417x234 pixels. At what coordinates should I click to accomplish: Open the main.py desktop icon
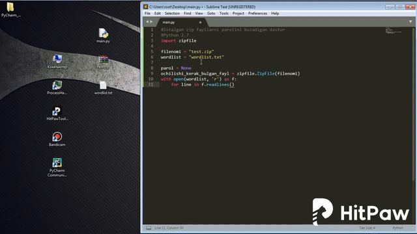tap(103, 35)
